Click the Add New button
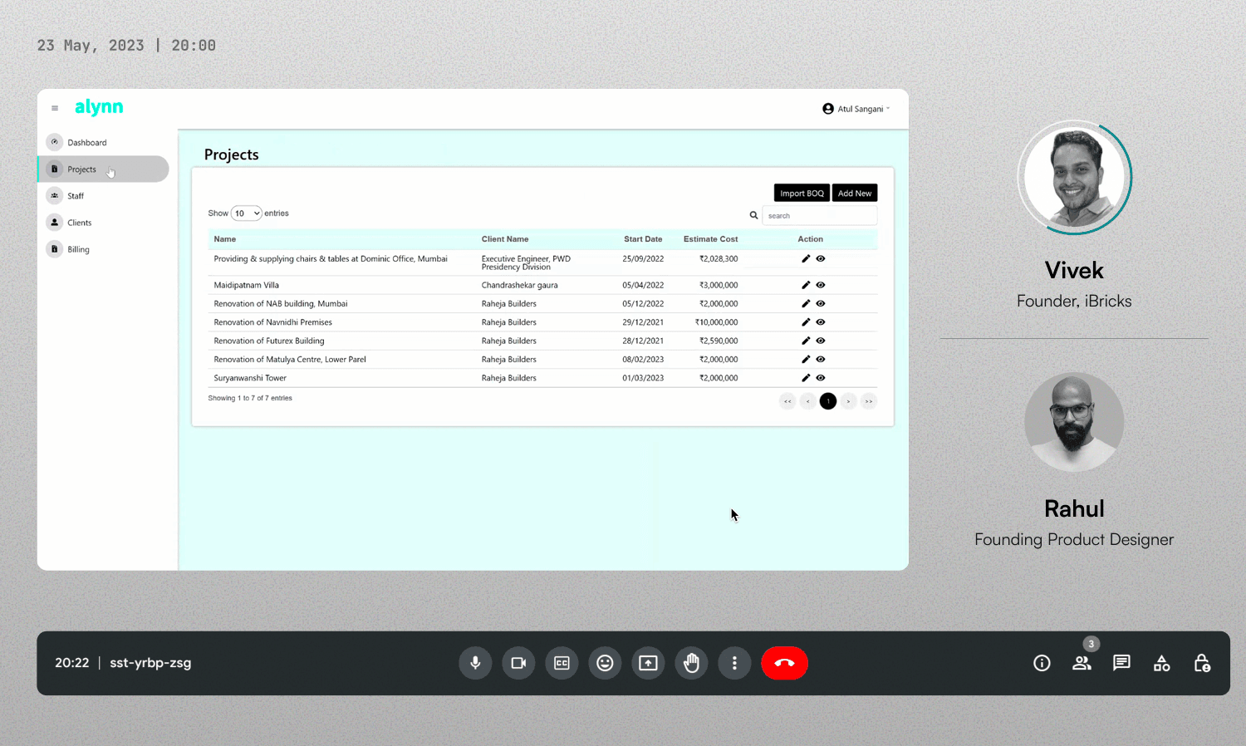Image resolution: width=1246 pixels, height=746 pixels. tap(855, 193)
